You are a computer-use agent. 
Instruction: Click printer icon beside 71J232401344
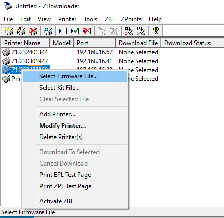coord(6,52)
